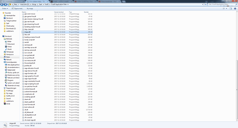The width and height of the screenshot is (238, 128).
Task: Open Program under Kontrollpanelen
Action: (10, 80)
